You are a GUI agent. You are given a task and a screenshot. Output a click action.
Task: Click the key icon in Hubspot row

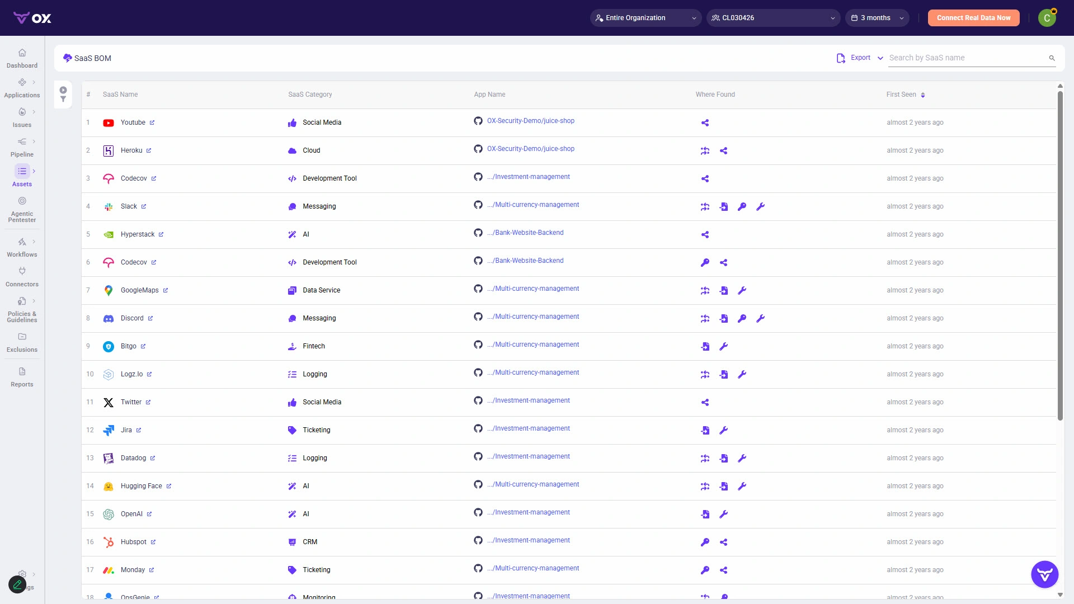(x=705, y=542)
